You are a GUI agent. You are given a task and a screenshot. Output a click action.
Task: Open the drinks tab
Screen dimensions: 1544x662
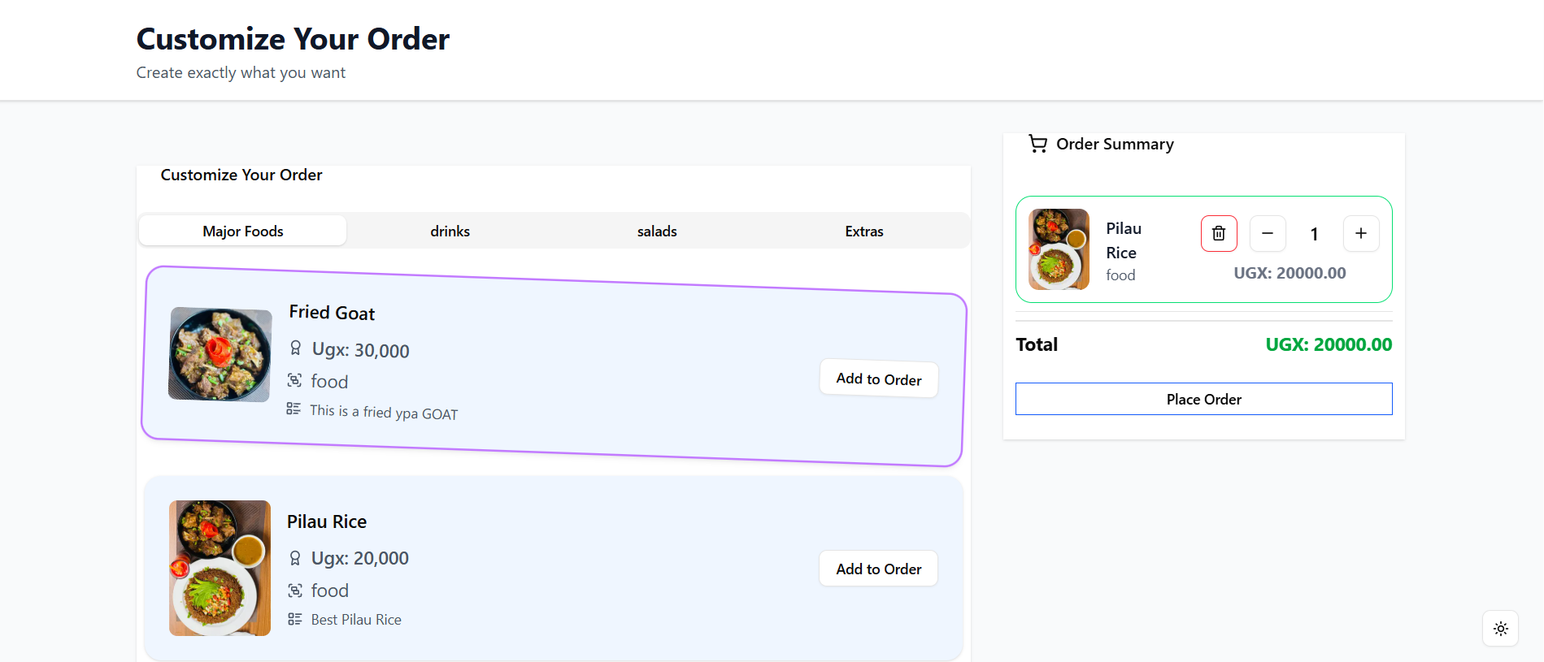coord(450,231)
